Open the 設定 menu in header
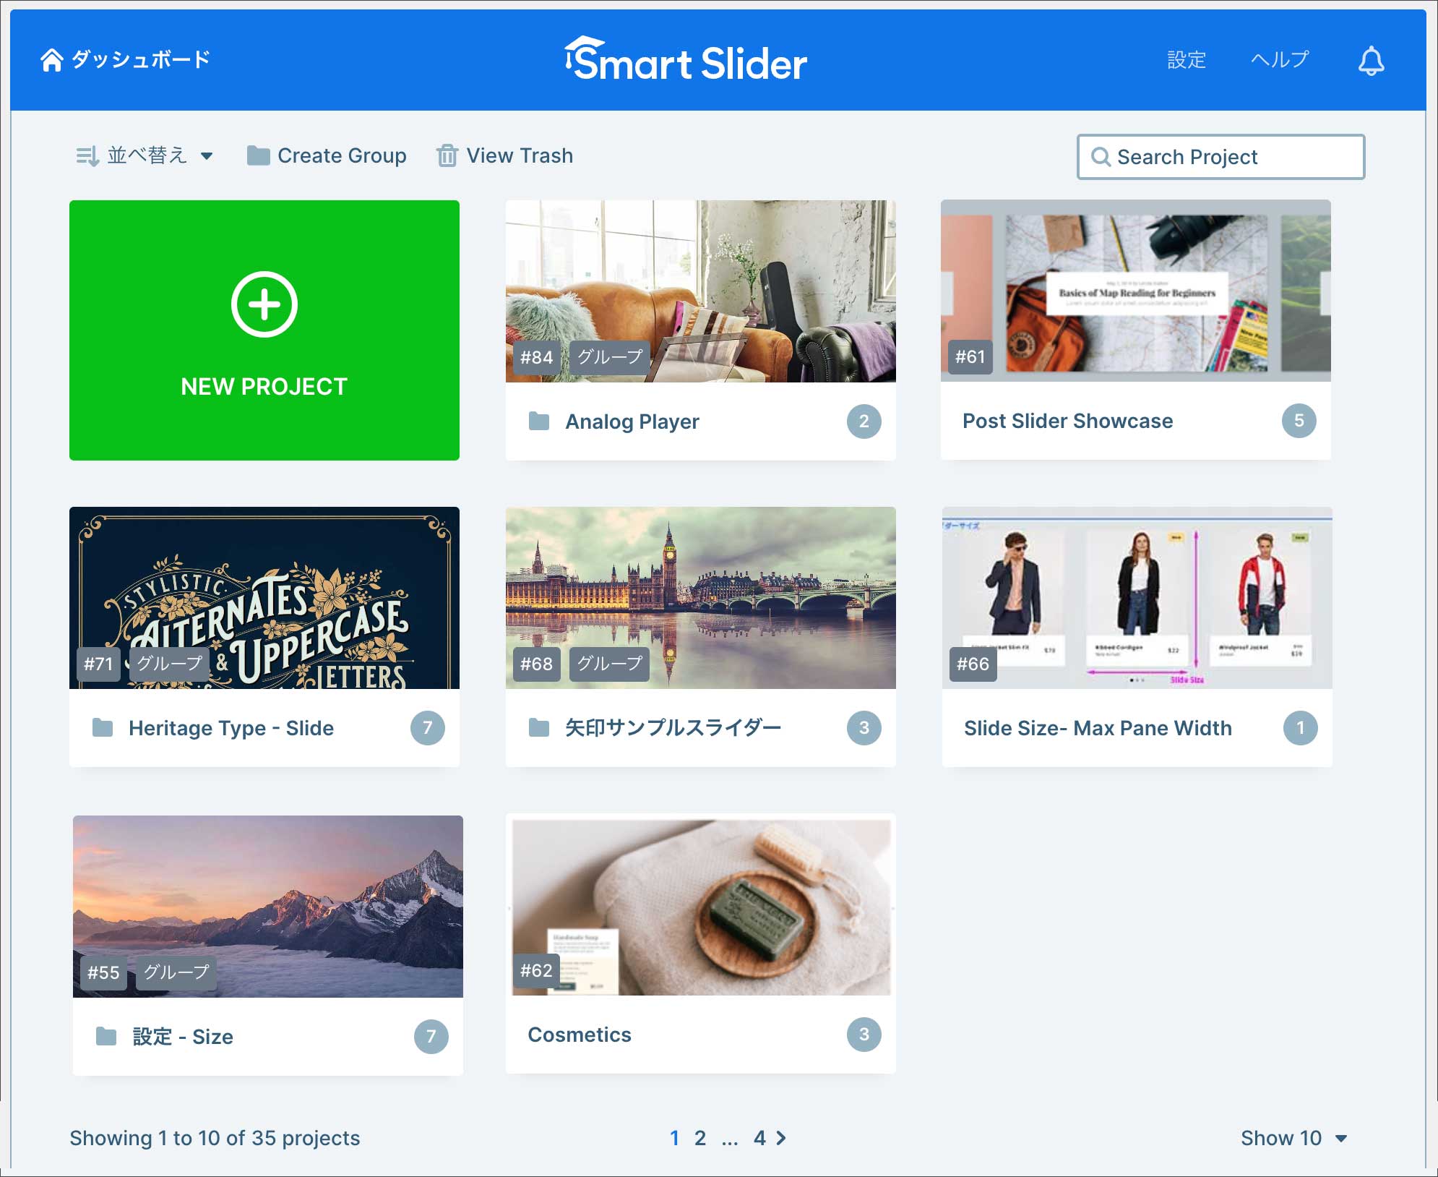 point(1187,59)
